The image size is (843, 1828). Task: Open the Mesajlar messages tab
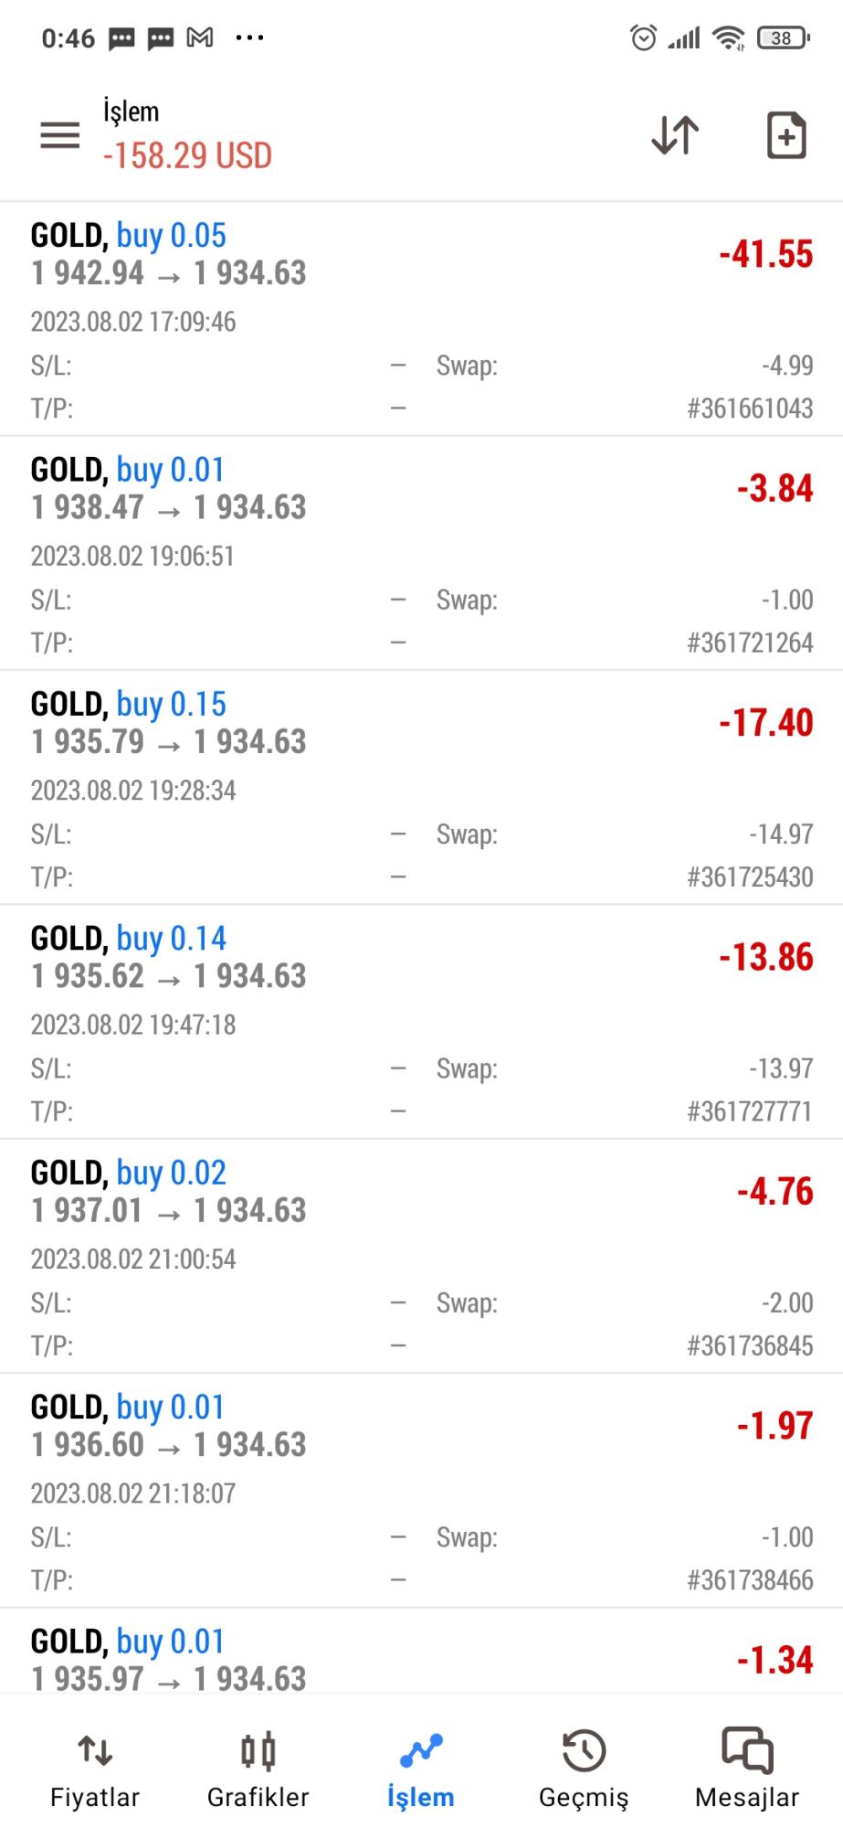[x=747, y=1770]
